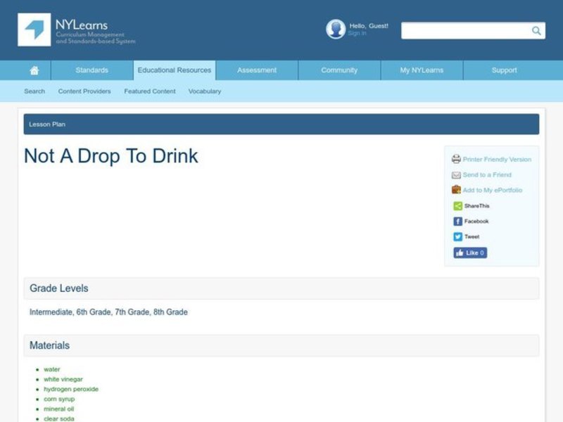Switch to the Assessment tab
Viewport: 563px width, 422px height.
pos(256,70)
